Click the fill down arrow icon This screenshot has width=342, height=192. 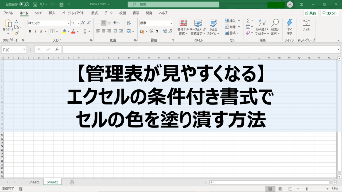click(248, 27)
